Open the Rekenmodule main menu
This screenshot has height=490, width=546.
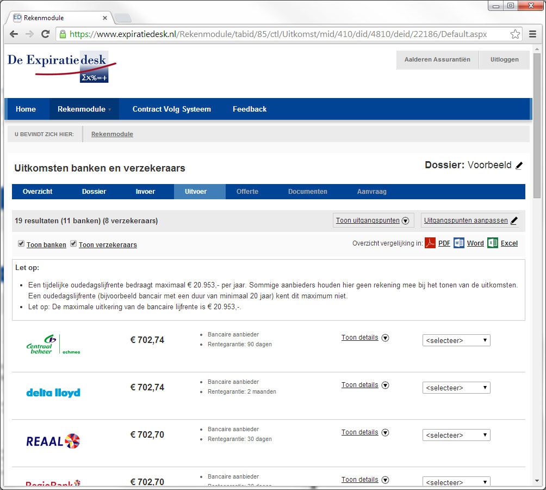(84, 109)
